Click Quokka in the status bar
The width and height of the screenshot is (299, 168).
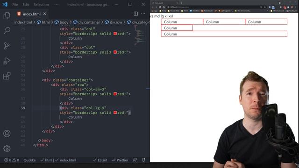click(29, 160)
